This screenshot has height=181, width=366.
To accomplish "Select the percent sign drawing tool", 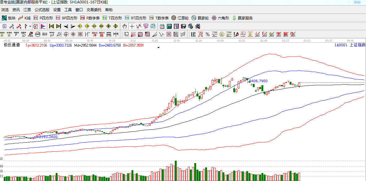I will [207, 34].
